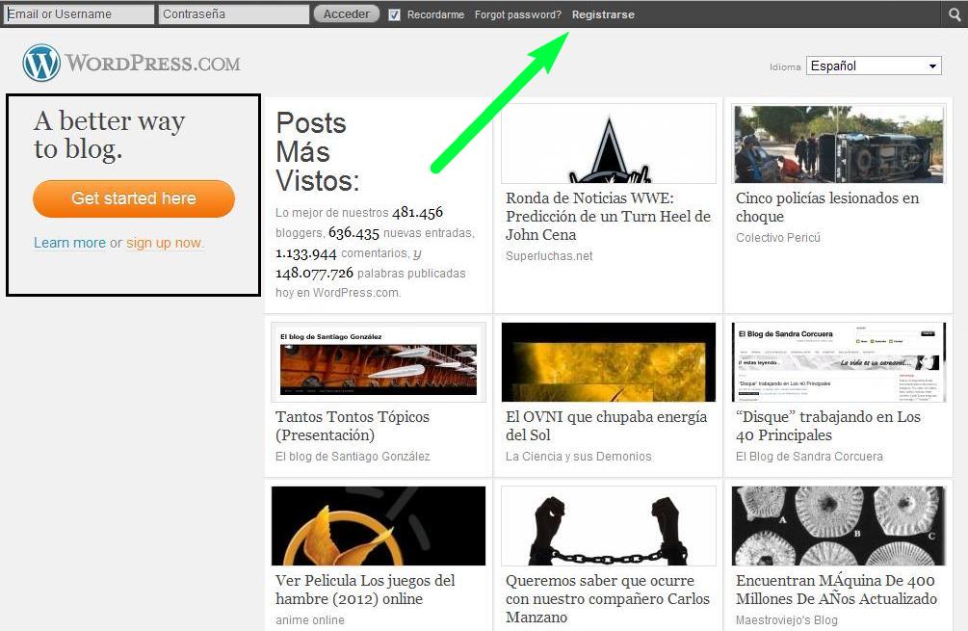Open the Cinco policías lesionados thumbnail
Viewport: 968px width, 631px height.
click(838, 144)
